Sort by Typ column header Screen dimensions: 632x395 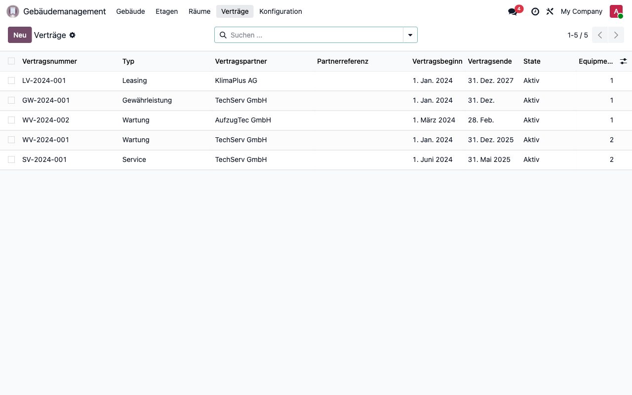[128, 61]
